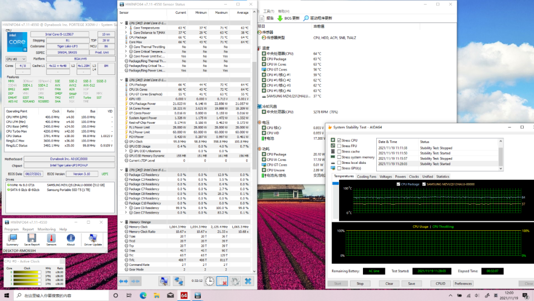Image resolution: width=534 pixels, height=301 pixels.
Task: Click the clock reset icon in Sensor Status
Action: tap(210, 281)
